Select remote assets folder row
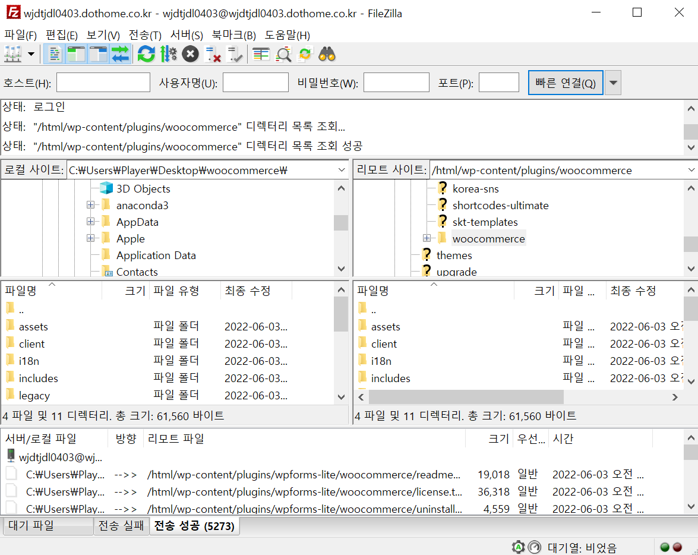 (x=519, y=326)
